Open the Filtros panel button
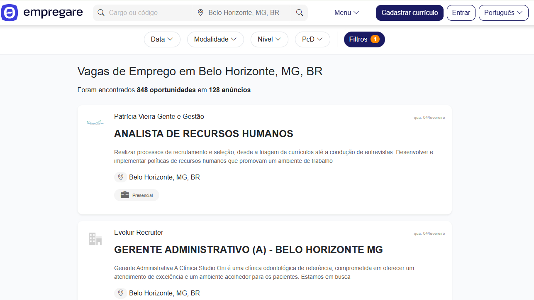This screenshot has width=534, height=300. tap(364, 39)
